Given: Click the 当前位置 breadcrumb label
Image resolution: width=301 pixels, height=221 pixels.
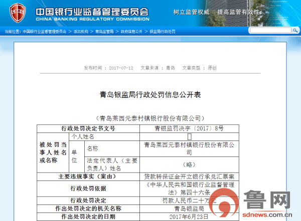Looking at the screenshot, I should 13,31.
